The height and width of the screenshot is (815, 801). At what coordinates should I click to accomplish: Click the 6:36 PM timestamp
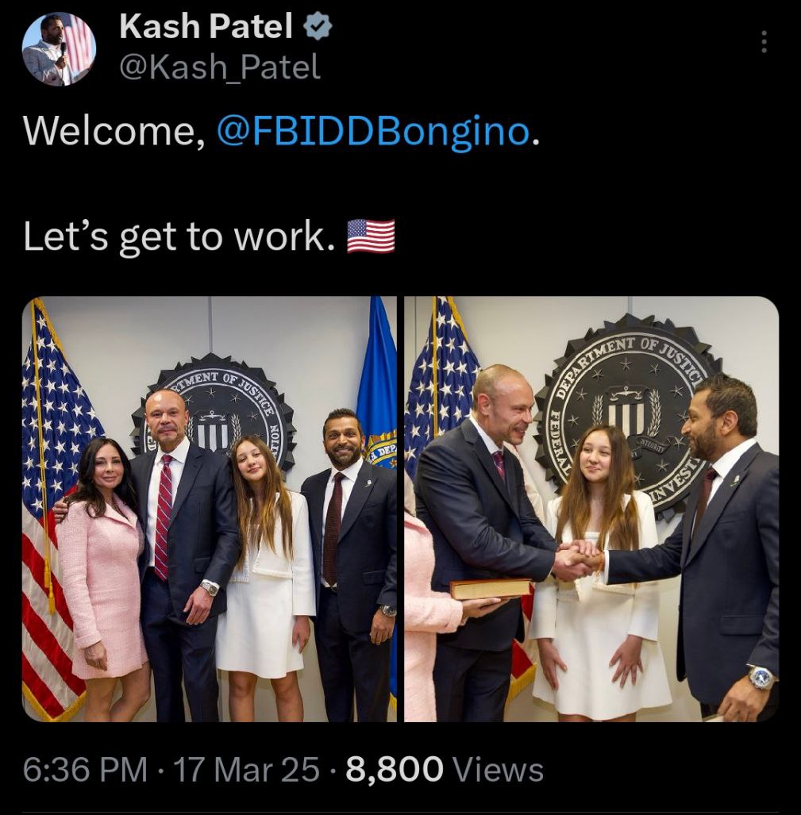pos(85,769)
